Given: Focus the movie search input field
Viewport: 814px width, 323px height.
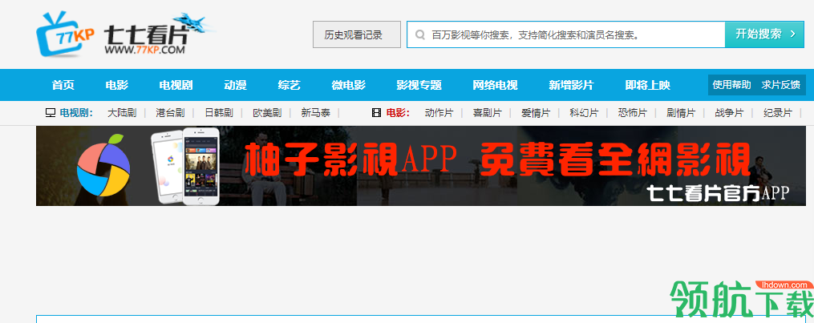Looking at the screenshot, I should tap(566, 34).
